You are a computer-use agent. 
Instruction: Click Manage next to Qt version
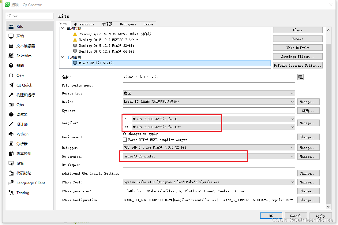(308, 157)
